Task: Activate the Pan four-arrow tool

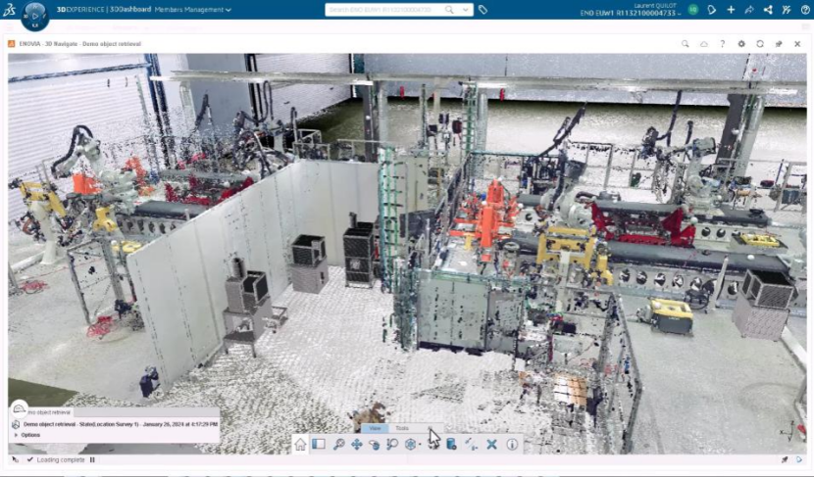Action: [357, 445]
